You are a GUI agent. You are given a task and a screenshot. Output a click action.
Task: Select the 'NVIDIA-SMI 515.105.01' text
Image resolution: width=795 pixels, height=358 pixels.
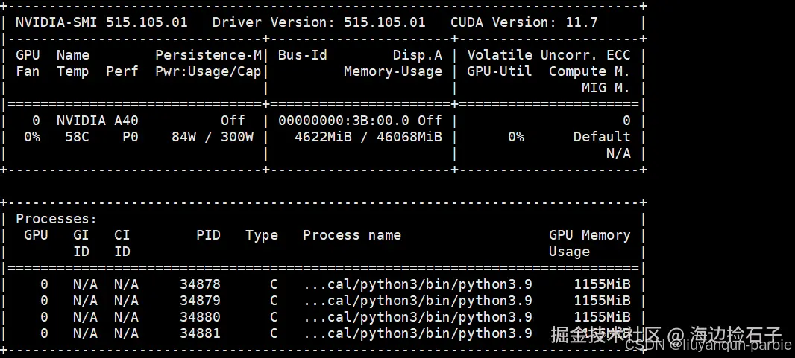point(101,22)
